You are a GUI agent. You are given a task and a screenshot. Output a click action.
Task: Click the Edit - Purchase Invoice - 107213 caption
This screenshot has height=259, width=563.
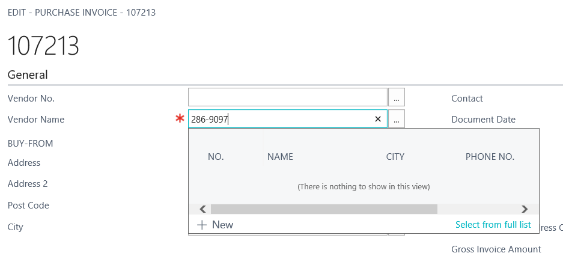82,13
